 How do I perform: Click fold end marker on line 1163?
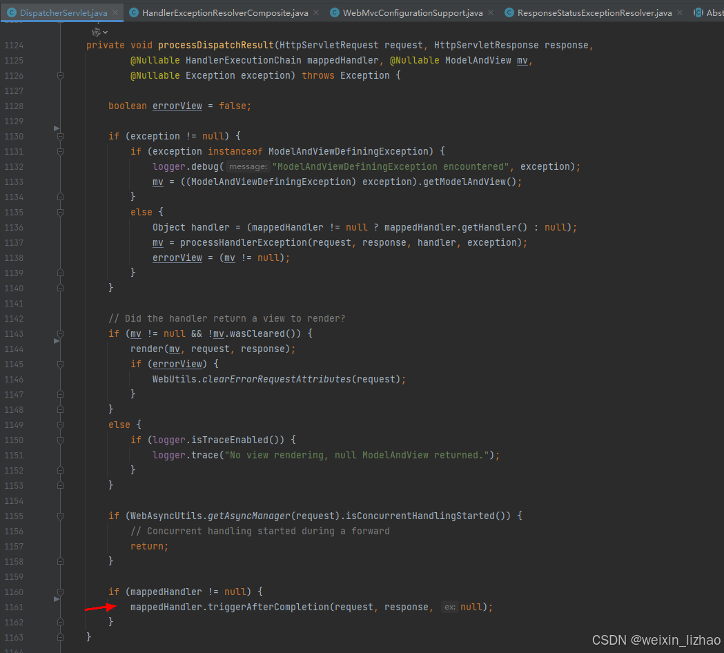[x=60, y=637]
